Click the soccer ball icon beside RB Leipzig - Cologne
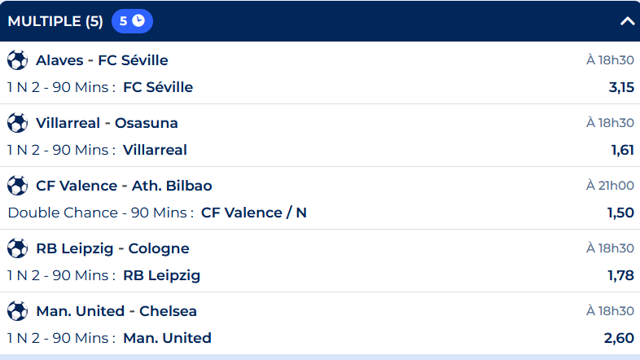Viewport: 640px width, 360px height. point(17,248)
